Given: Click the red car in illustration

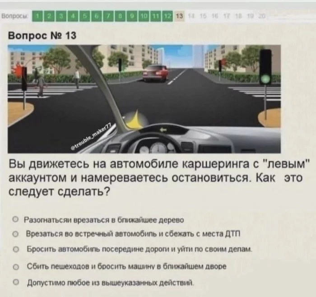Looking at the screenshot, I should click(x=155, y=73).
